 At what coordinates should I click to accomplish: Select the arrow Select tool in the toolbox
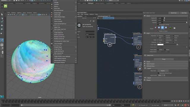point(2,15)
